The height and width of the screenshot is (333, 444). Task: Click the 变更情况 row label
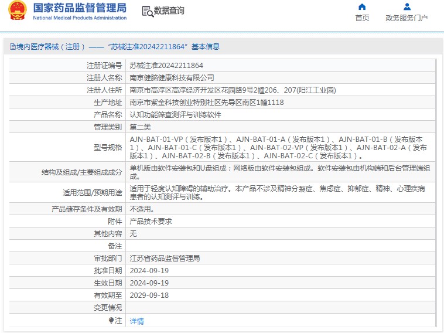(x=108, y=308)
